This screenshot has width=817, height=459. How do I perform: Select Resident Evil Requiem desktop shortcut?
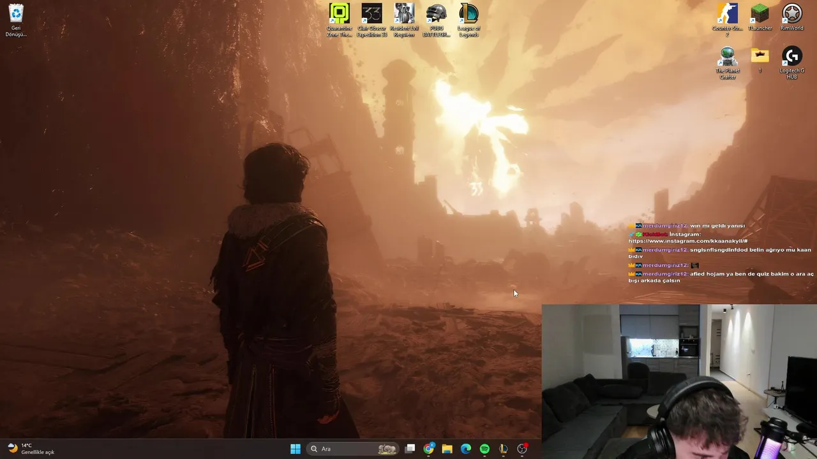pyautogui.click(x=404, y=21)
